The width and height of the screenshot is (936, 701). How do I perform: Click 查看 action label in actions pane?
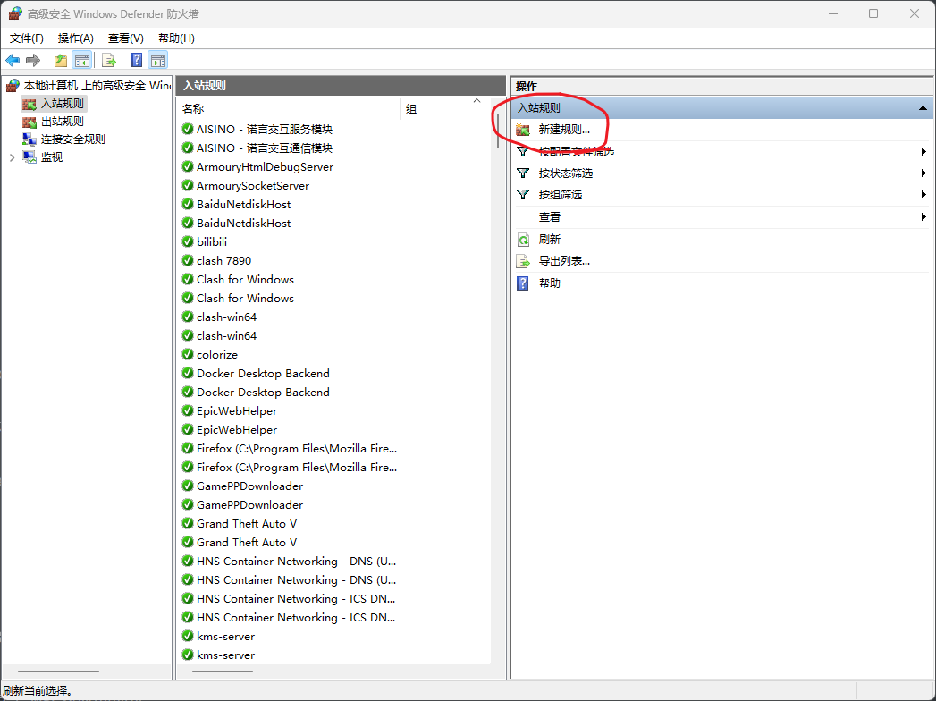549,216
